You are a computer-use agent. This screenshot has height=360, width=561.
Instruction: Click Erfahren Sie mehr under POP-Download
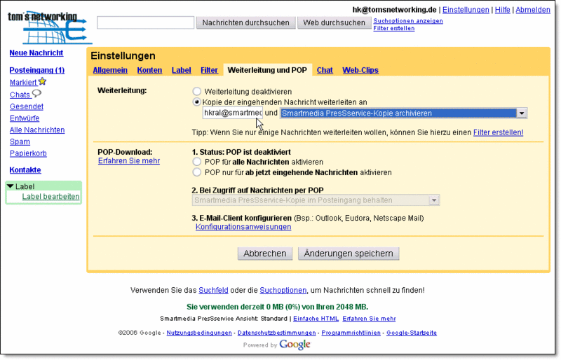point(129,161)
